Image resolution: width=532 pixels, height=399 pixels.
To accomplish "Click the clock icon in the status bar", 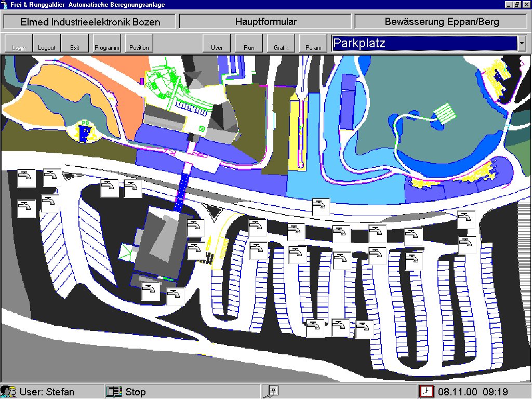I will pyautogui.click(x=426, y=391).
